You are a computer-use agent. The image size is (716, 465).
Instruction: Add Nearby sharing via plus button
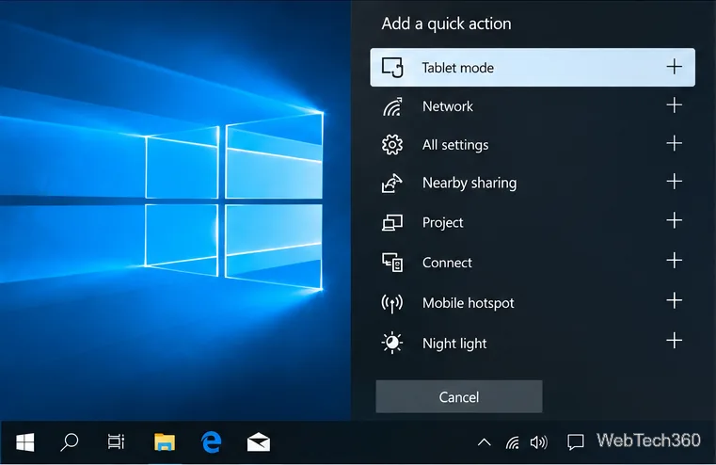(674, 182)
